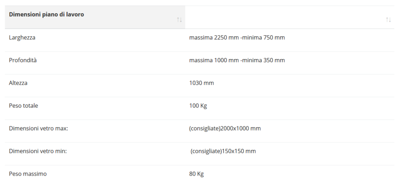Click the (consigliate)150x150 mm value
The width and height of the screenshot is (402, 194).
[223, 151]
